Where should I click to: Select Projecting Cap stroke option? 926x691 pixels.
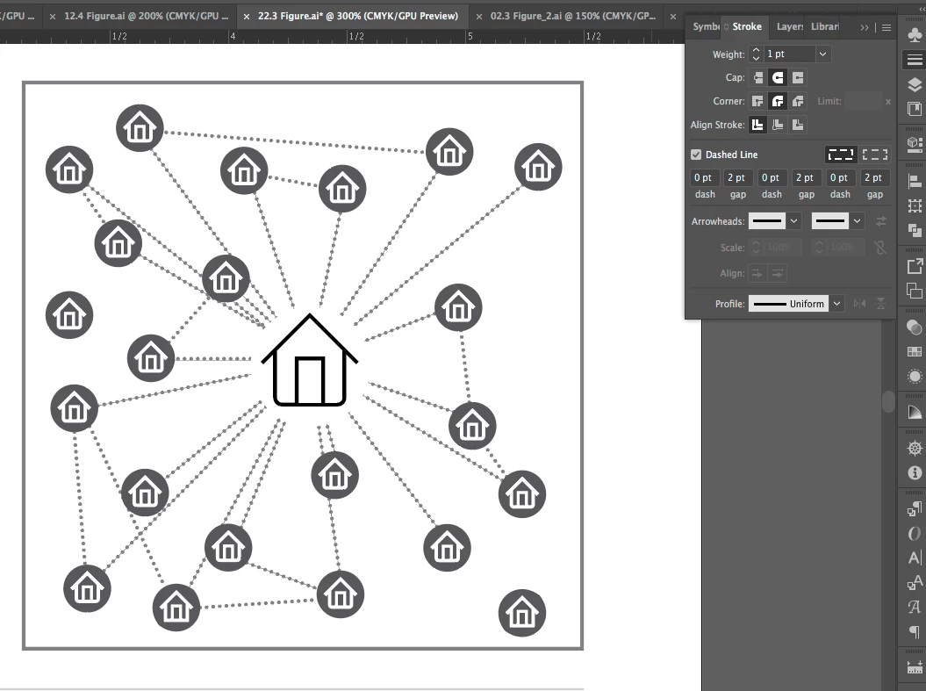798,77
